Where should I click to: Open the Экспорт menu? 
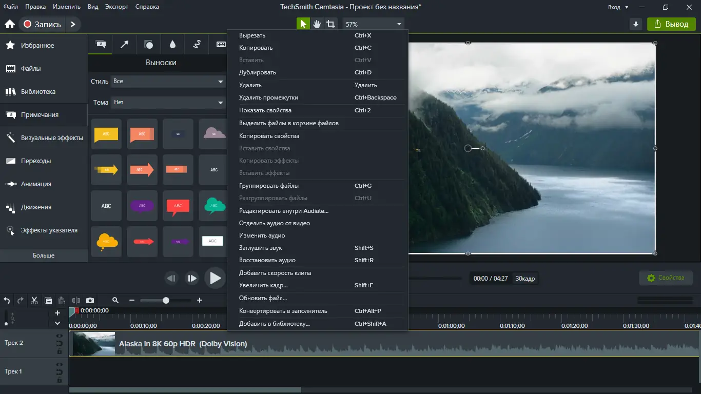click(116, 7)
